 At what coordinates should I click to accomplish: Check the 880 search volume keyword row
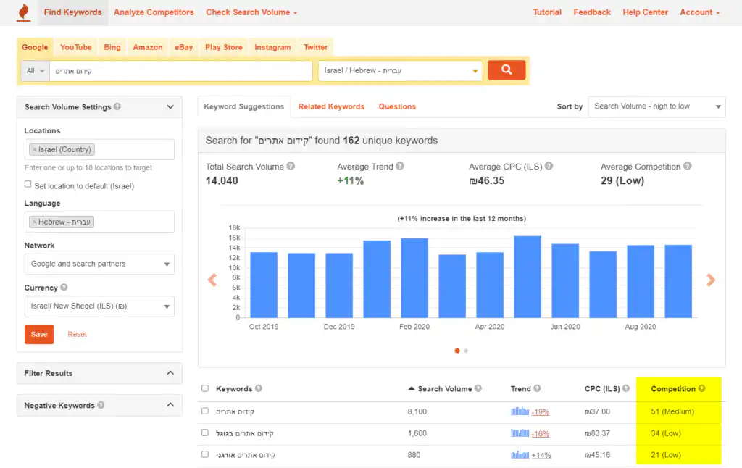(x=205, y=455)
